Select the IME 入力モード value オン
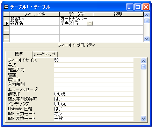 94,114
